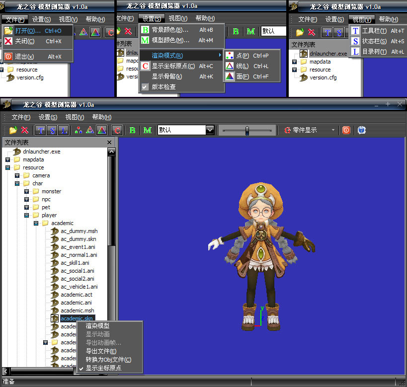Open 设置(S) menu in main window
The image size is (407, 387).
(x=48, y=117)
